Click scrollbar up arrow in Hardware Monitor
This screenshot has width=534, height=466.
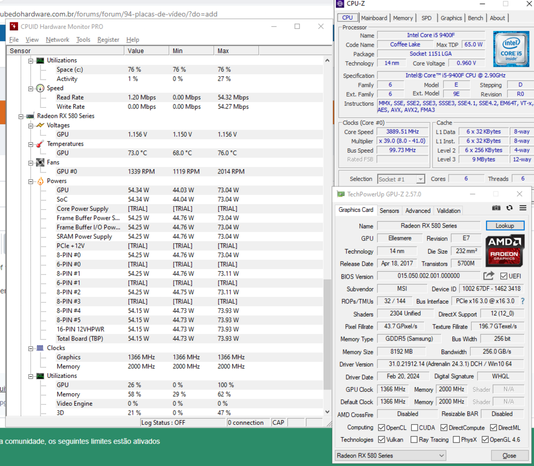pos(327,60)
